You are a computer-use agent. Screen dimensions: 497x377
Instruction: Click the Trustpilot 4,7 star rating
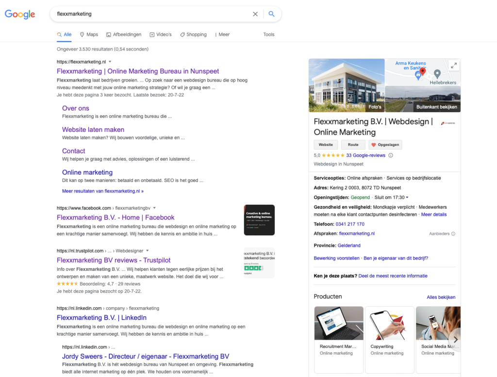point(67,284)
